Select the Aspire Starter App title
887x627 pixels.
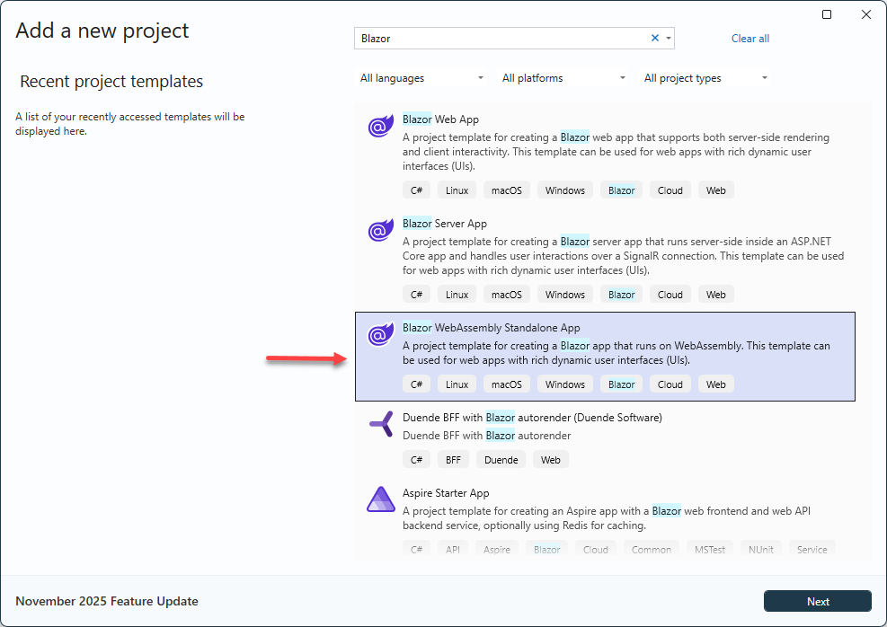pyautogui.click(x=446, y=493)
